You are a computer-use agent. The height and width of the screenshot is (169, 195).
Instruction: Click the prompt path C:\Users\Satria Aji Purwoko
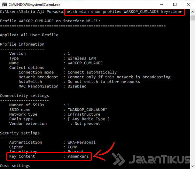pyautogui.click(x=32, y=12)
